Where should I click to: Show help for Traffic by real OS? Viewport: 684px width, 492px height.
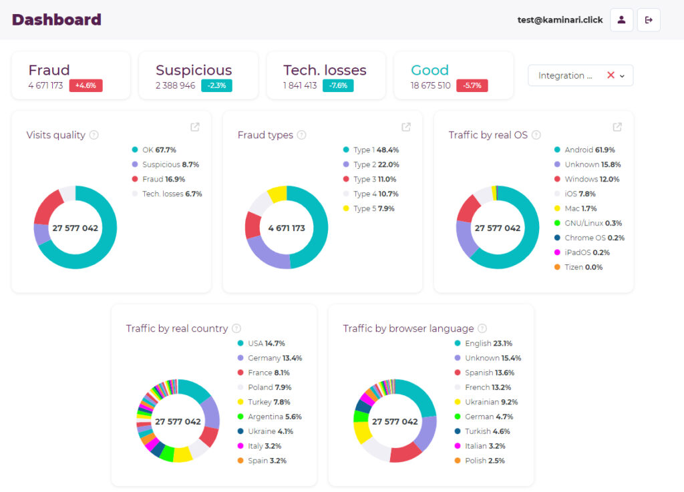point(536,135)
